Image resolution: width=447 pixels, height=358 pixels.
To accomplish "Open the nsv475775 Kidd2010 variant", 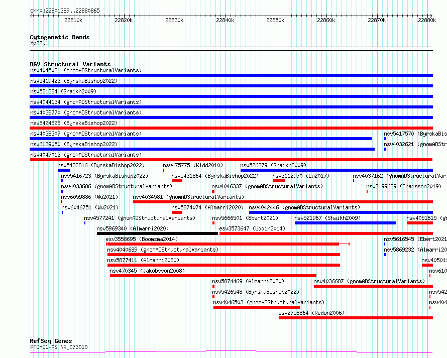I will (193, 165).
